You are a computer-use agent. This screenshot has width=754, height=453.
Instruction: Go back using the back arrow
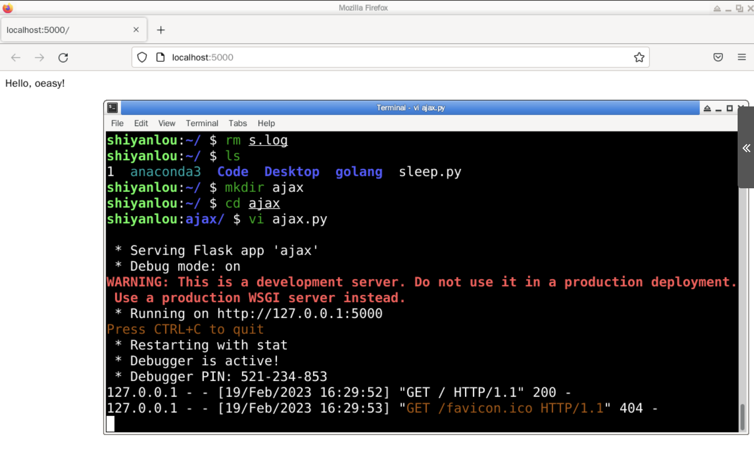pos(16,57)
